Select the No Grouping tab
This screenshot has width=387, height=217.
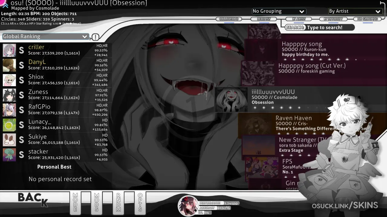click(x=368, y=19)
